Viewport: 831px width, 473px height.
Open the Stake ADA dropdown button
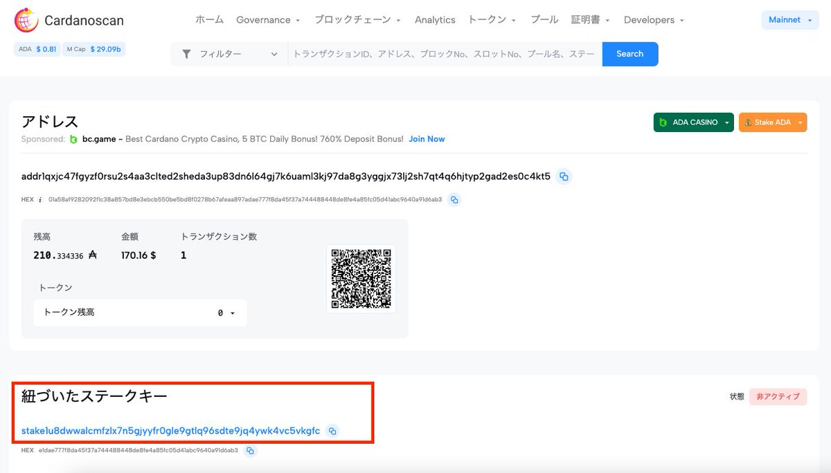pos(773,122)
